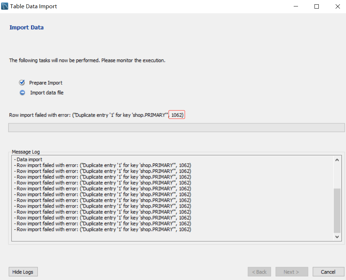Click the Import data file arrow icon
The image size is (346, 280).
point(22,92)
